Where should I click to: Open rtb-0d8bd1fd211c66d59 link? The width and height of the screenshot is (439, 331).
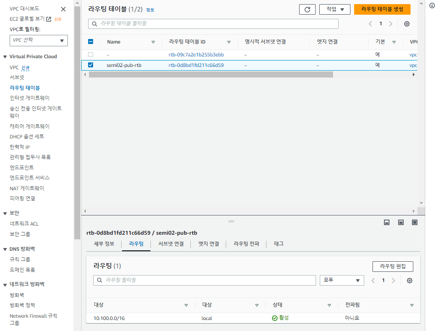click(x=196, y=65)
